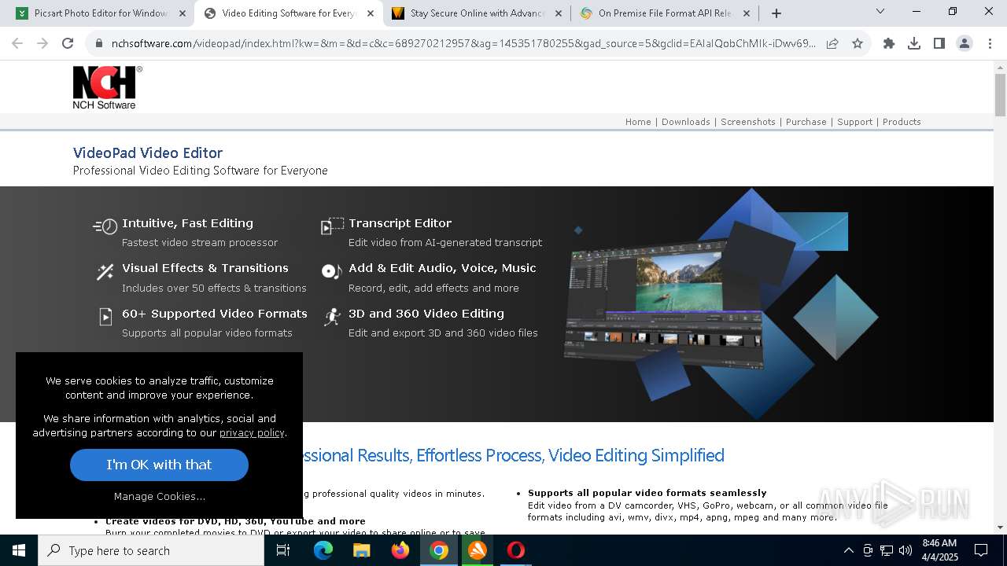
Task: Open a new tab with the plus button
Action: pyautogui.click(x=776, y=13)
